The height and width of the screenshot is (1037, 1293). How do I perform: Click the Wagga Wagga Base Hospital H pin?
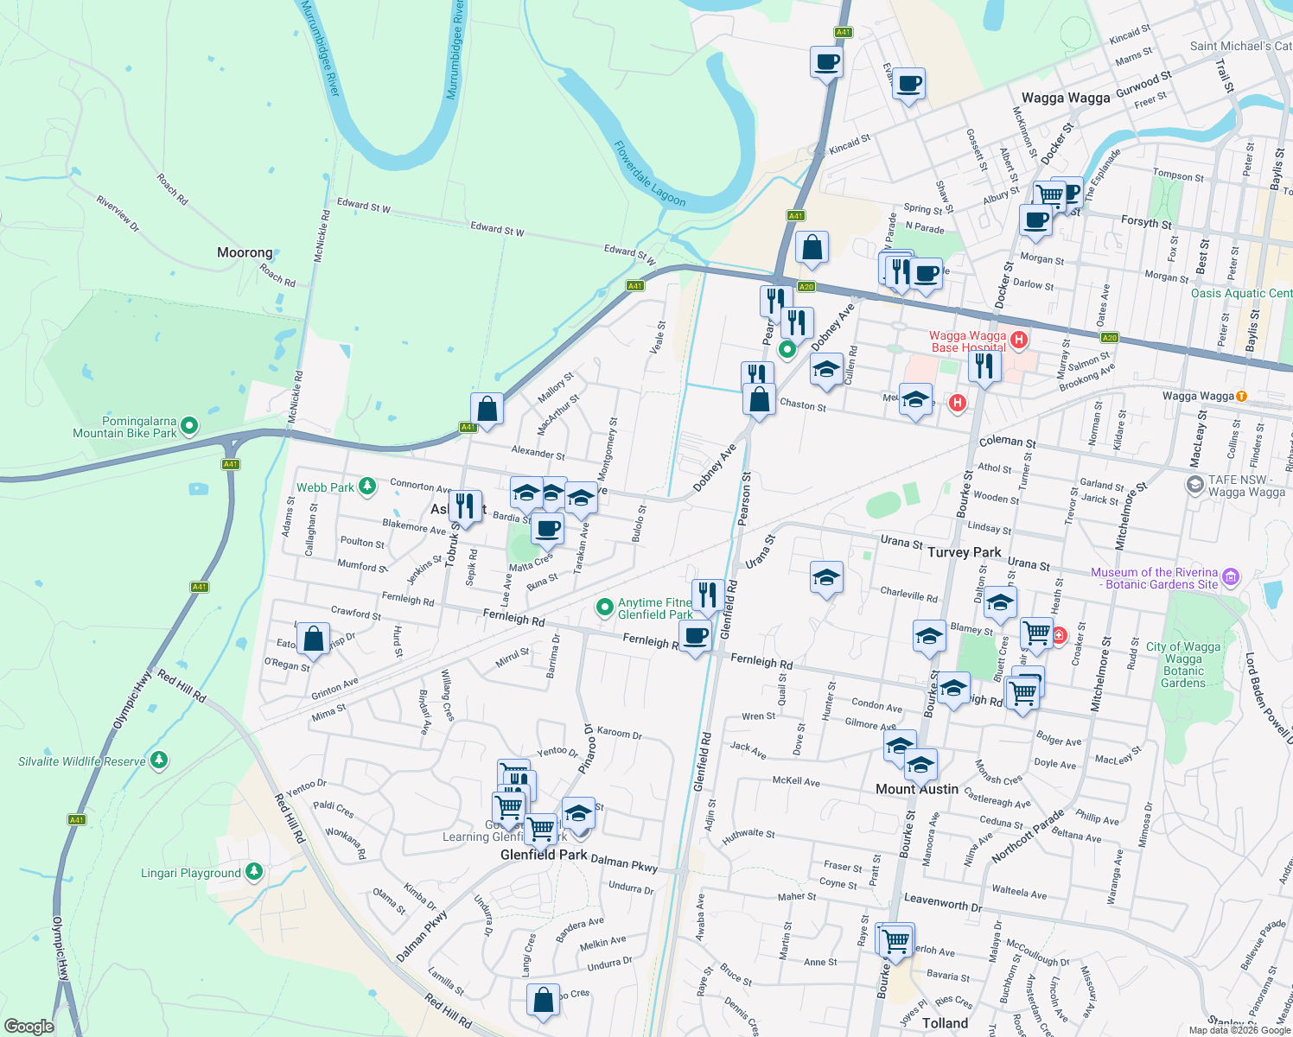[x=1019, y=340]
